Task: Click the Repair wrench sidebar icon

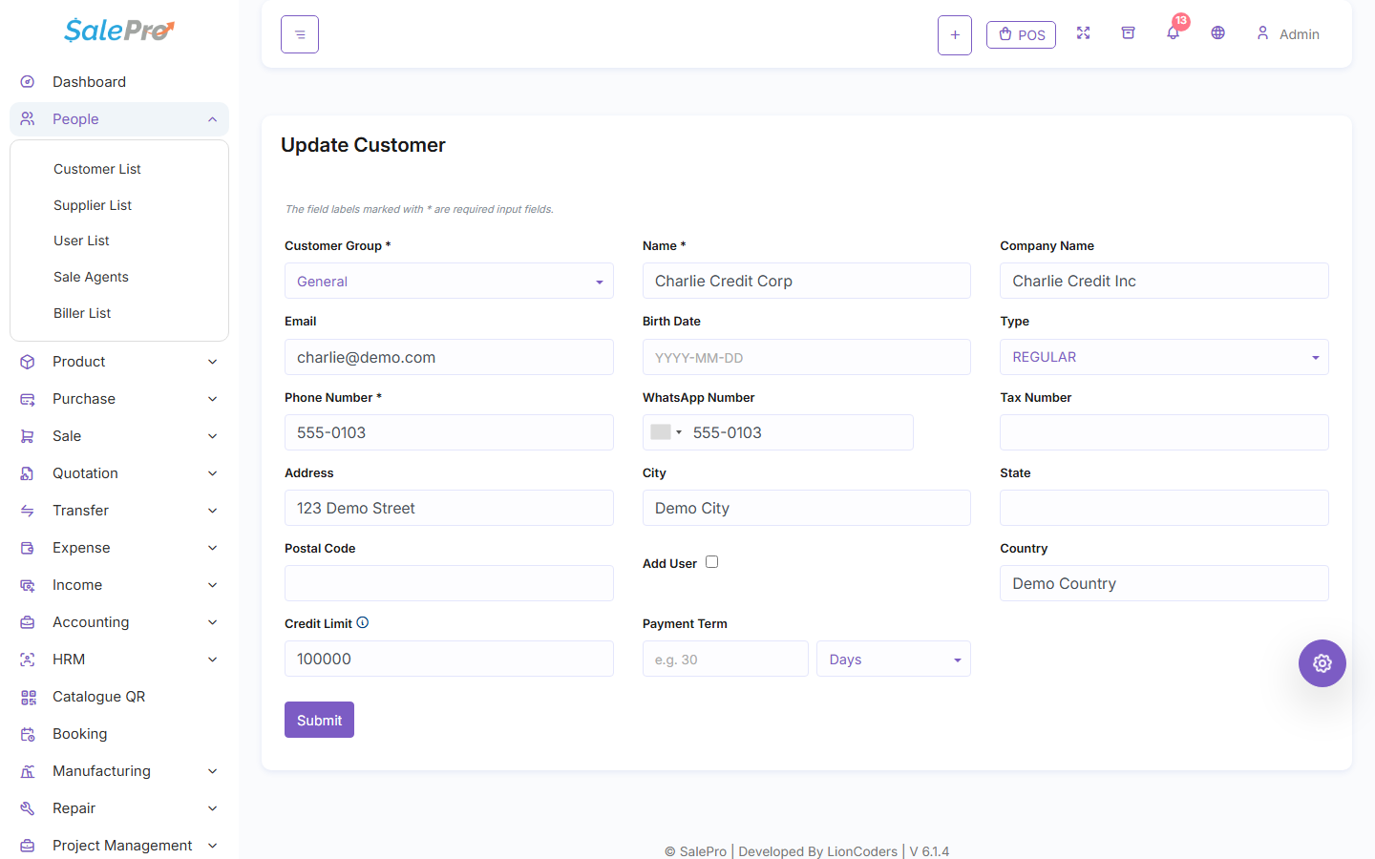Action: [x=28, y=808]
